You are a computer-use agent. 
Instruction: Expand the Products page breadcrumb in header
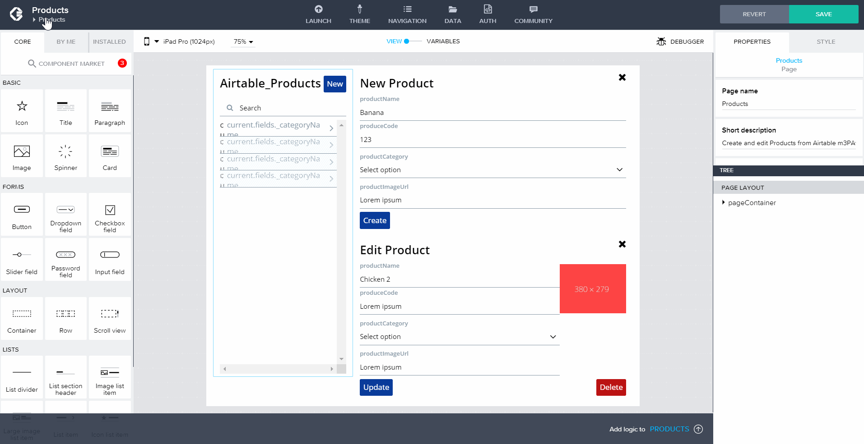point(34,20)
